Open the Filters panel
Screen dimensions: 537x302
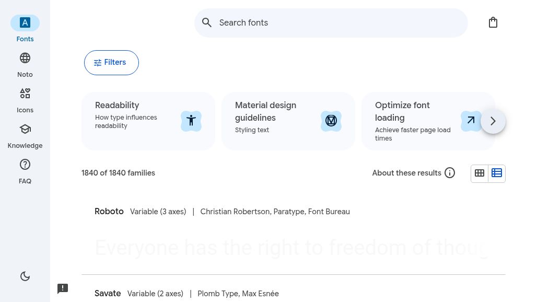pyautogui.click(x=111, y=63)
